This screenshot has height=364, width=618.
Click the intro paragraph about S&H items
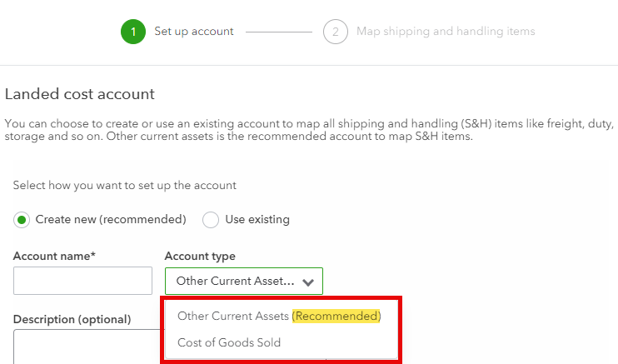pos(308,130)
